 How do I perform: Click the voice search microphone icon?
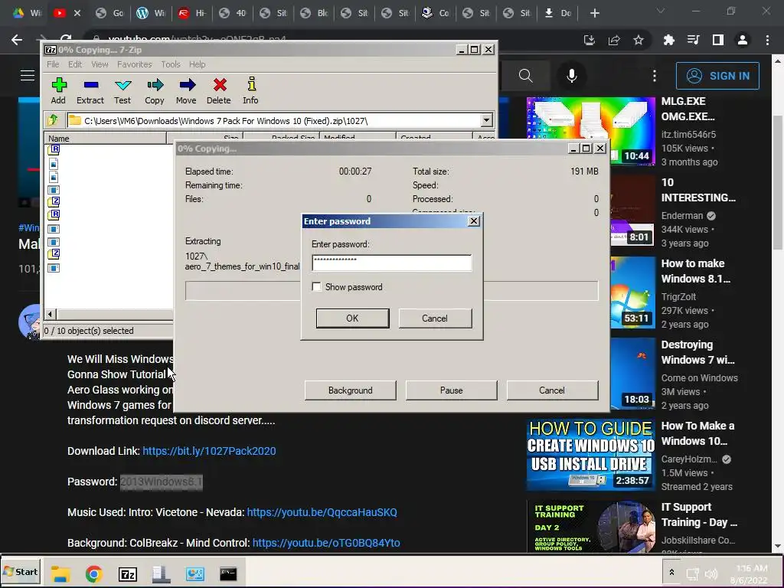(572, 76)
